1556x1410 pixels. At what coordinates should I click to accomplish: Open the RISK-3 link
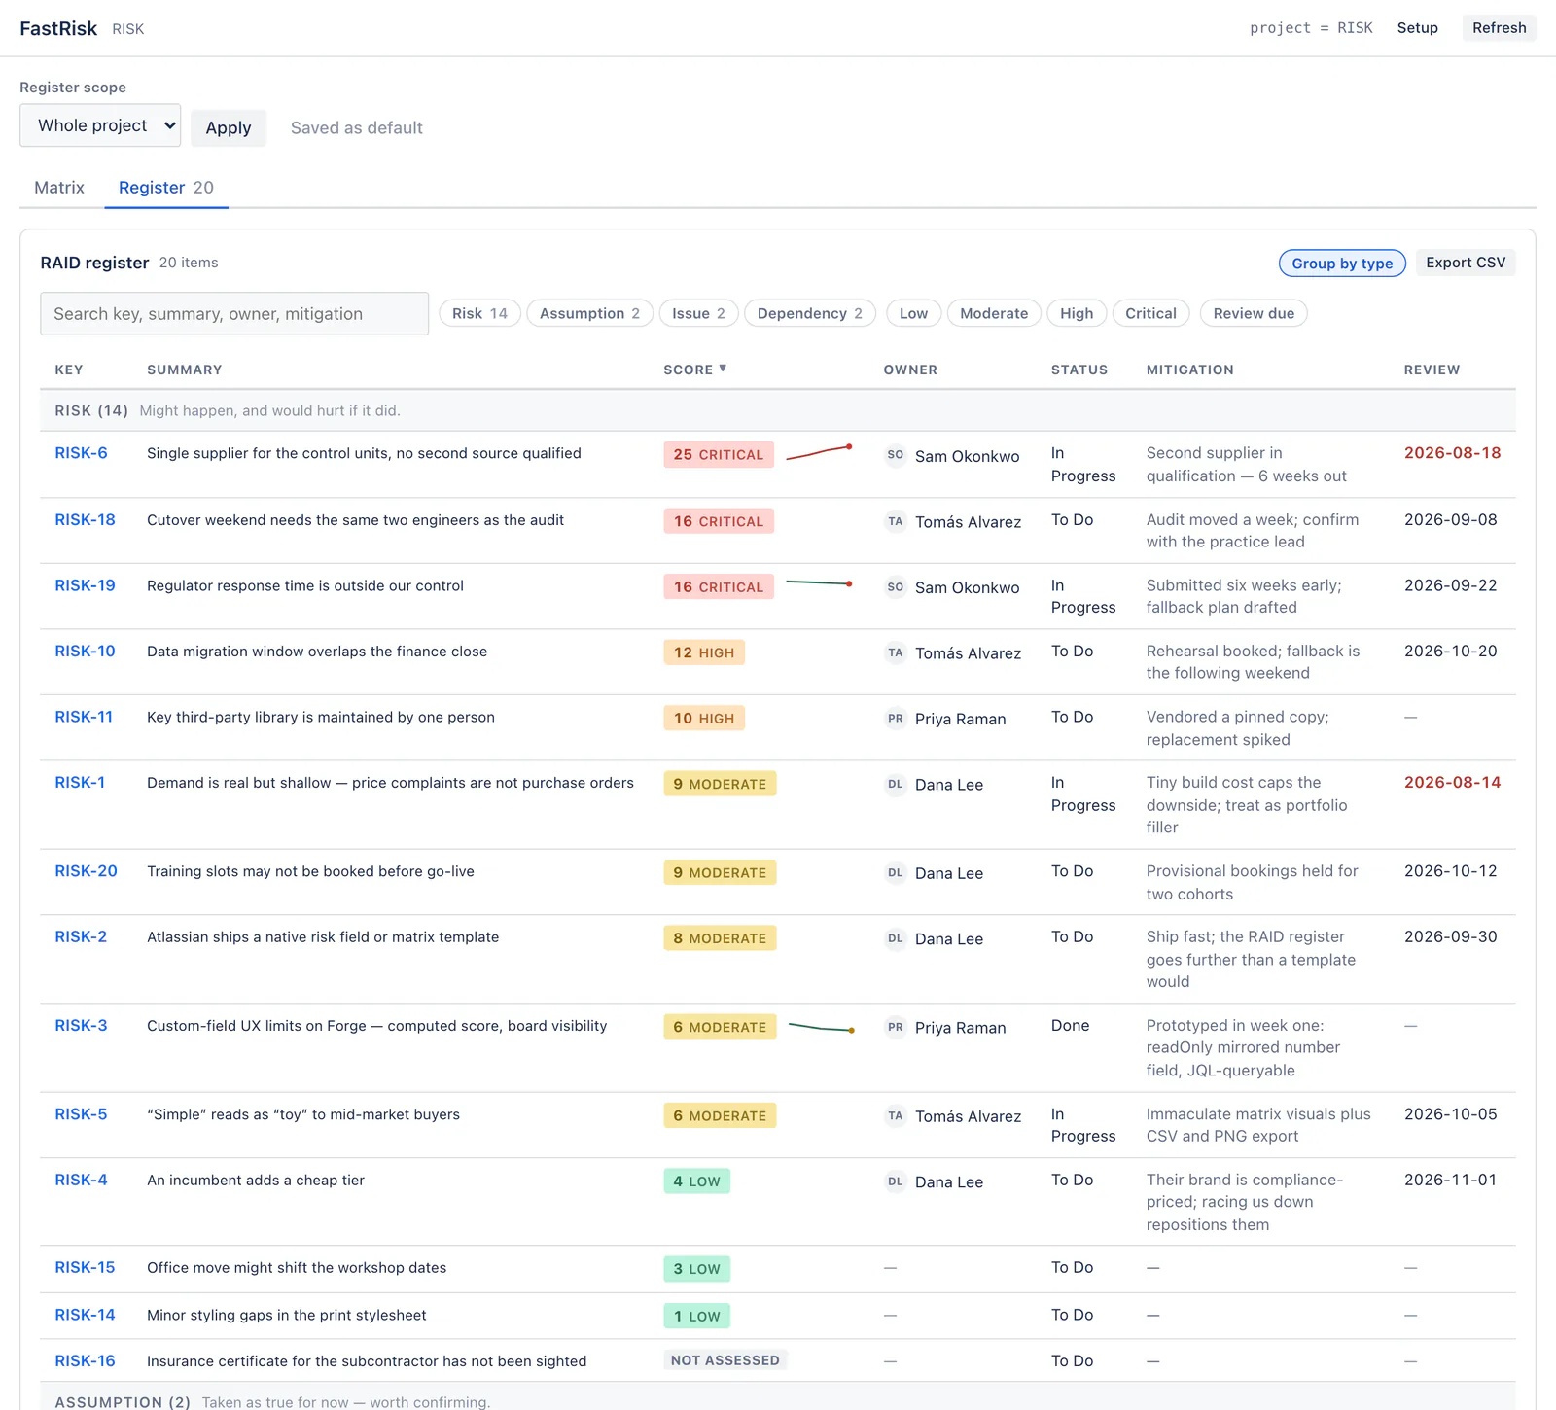pyautogui.click(x=82, y=1026)
